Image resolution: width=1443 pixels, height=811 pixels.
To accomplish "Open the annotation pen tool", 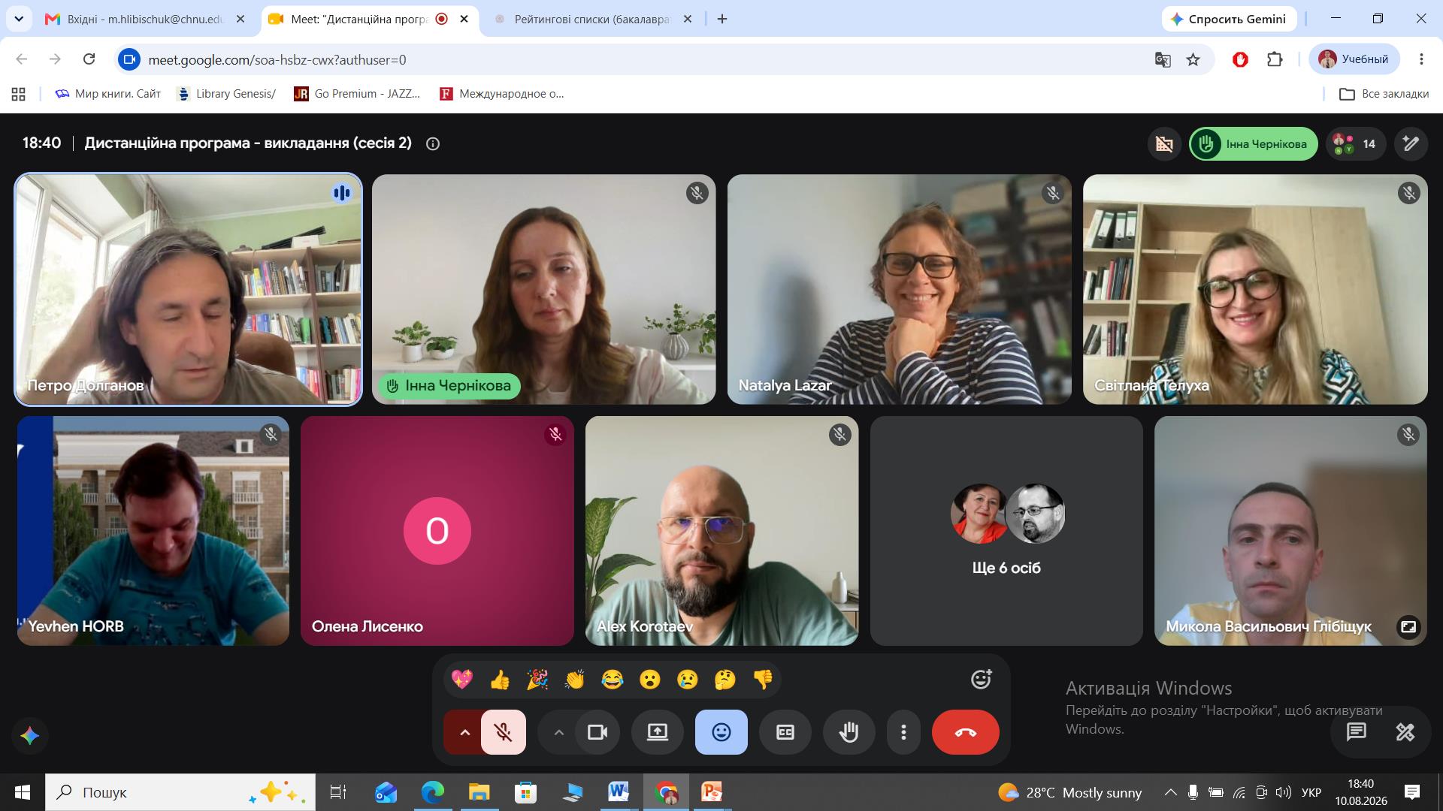I will [x=1411, y=143].
